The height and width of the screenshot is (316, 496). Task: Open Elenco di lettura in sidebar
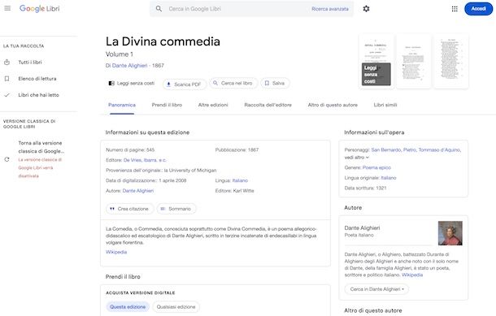38,79
